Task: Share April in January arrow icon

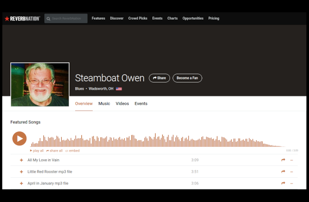Action: [x=283, y=183]
